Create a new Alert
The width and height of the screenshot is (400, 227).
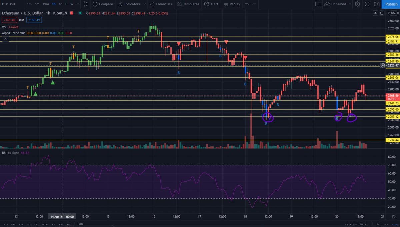point(211,4)
